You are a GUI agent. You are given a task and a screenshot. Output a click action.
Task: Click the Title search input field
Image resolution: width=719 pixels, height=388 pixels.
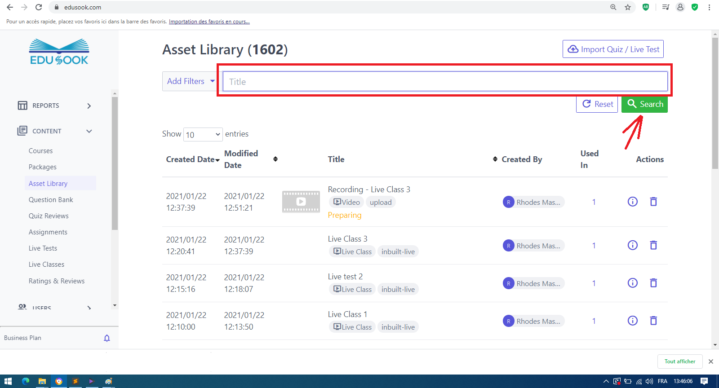coord(445,82)
